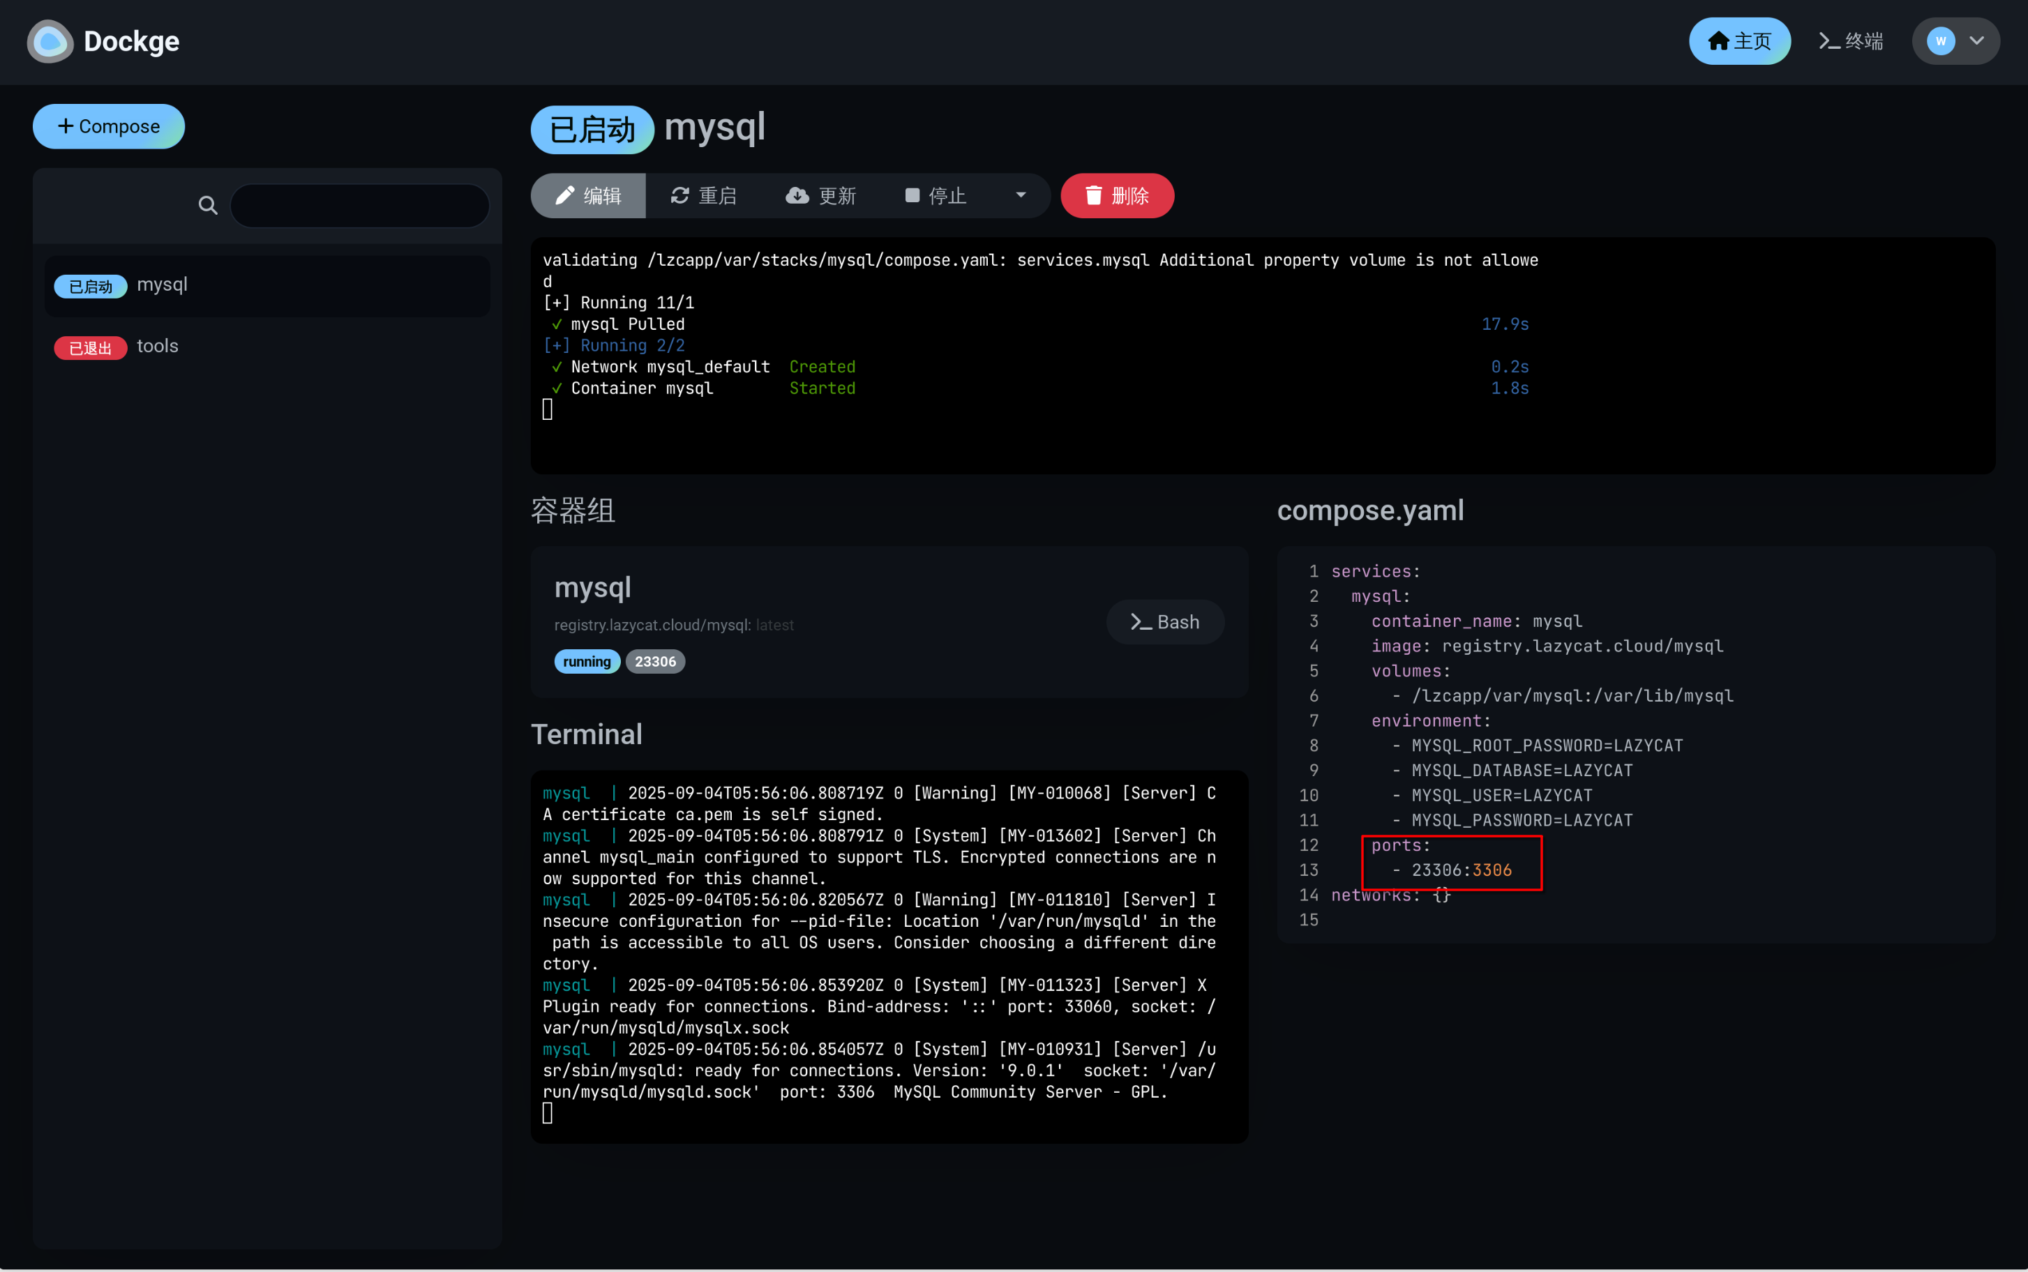Click the running status badge
This screenshot has height=1272, width=2028.
[587, 662]
